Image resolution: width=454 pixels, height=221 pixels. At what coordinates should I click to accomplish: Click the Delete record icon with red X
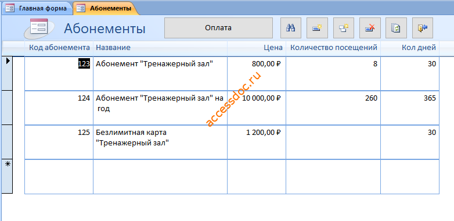(x=370, y=28)
